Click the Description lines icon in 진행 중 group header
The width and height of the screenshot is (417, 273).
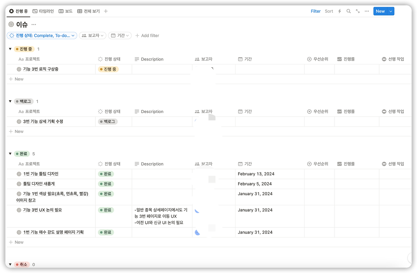(137, 59)
